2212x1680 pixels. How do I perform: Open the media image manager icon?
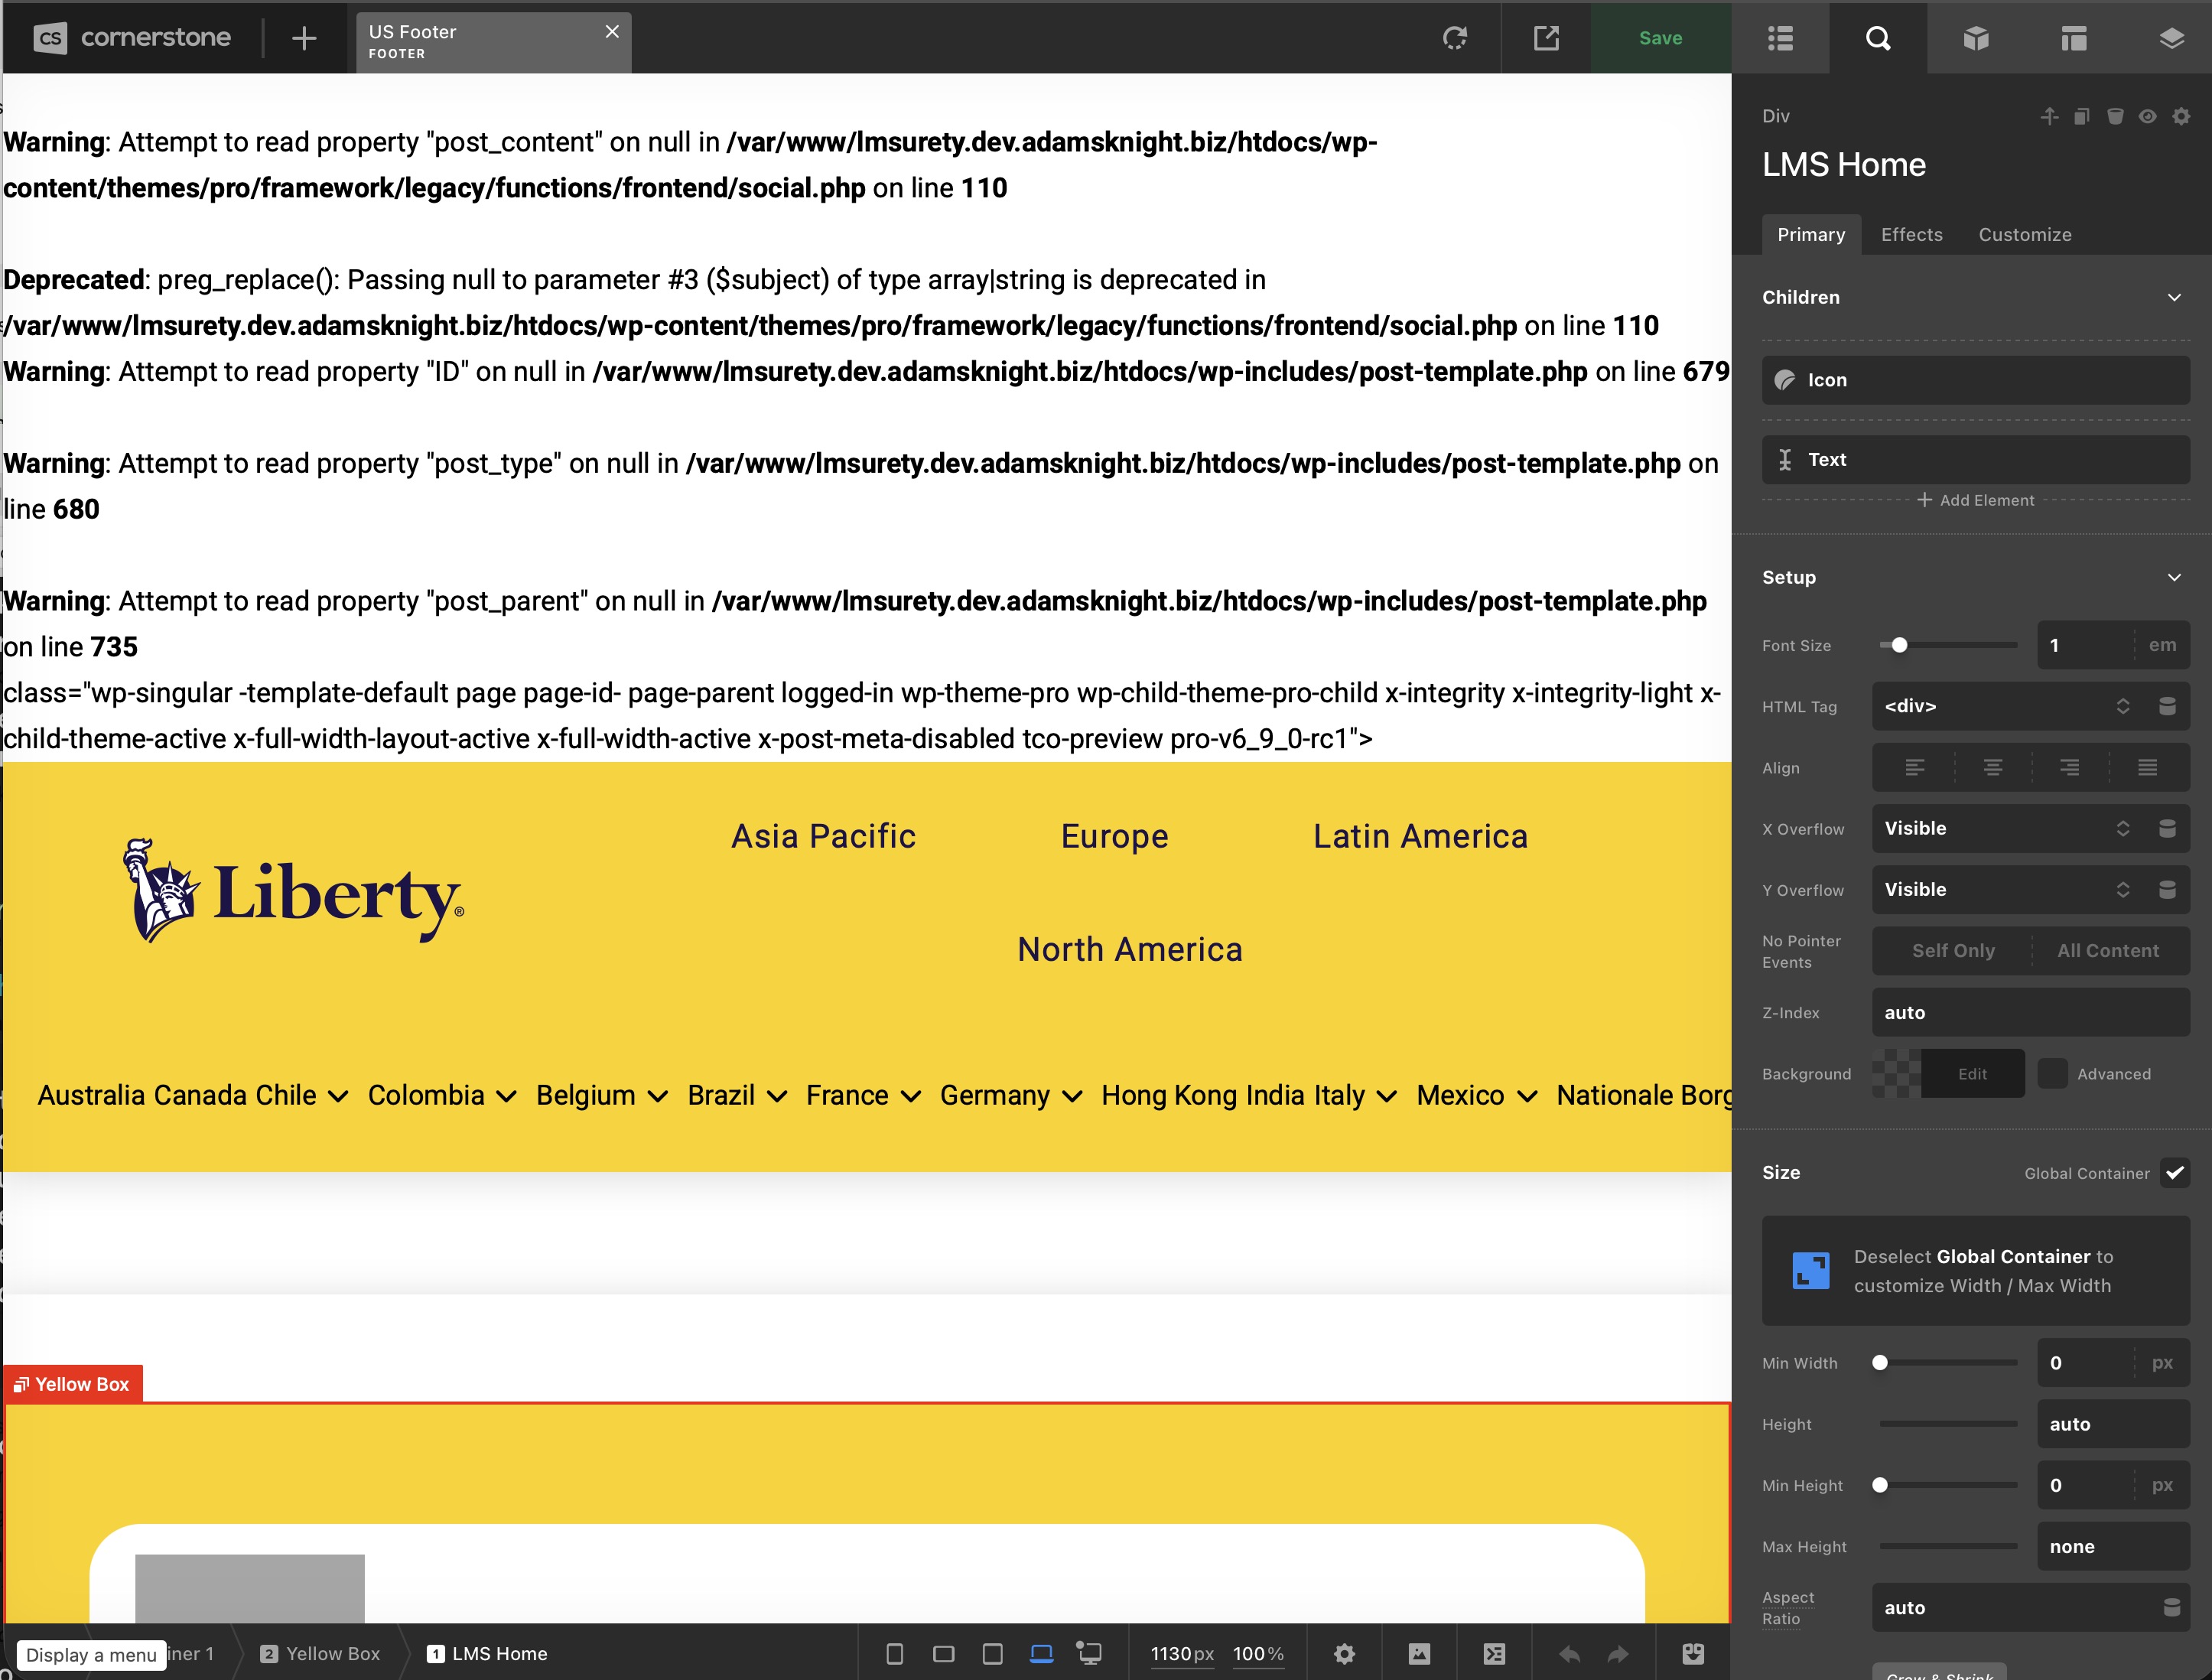1419,1654
